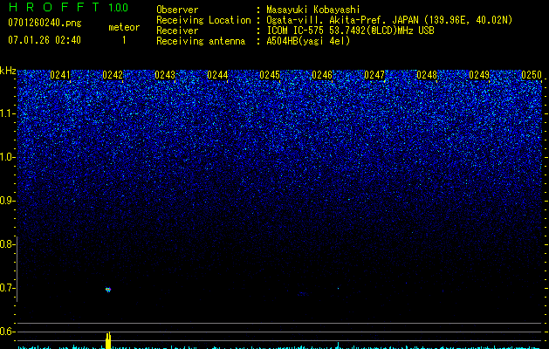
Task: Click the 0241 time marker
Action: pyautogui.click(x=60, y=75)
